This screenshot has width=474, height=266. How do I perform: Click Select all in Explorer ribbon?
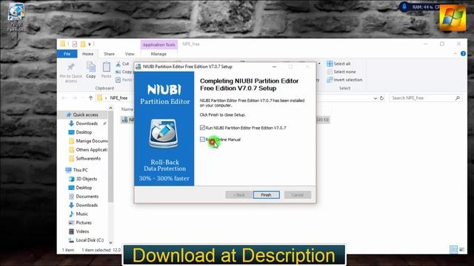point(338,64)
